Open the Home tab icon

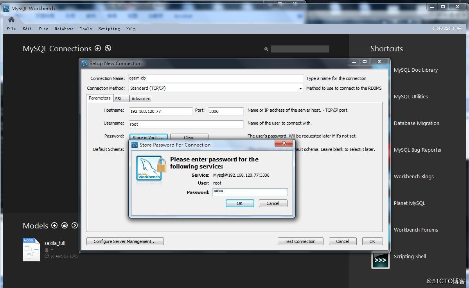tap(11, 20)
